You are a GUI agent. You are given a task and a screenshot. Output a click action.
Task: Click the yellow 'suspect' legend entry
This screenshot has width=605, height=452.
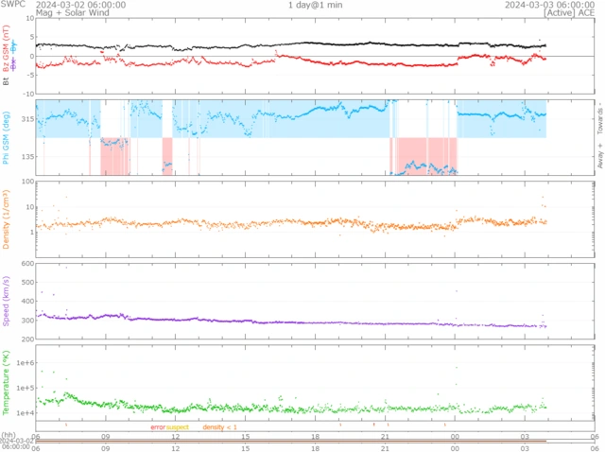click(178, 427)
